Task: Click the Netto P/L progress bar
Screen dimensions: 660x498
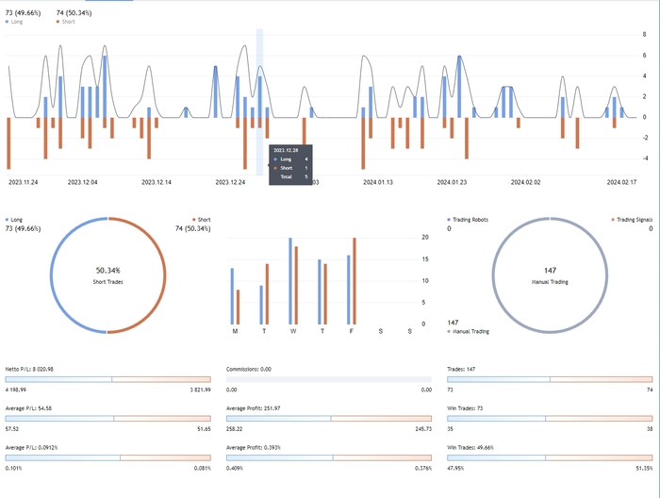Action: click(x=111, y=379)
